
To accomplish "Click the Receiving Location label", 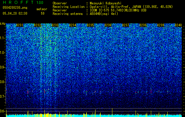I will tap(69, 7).
